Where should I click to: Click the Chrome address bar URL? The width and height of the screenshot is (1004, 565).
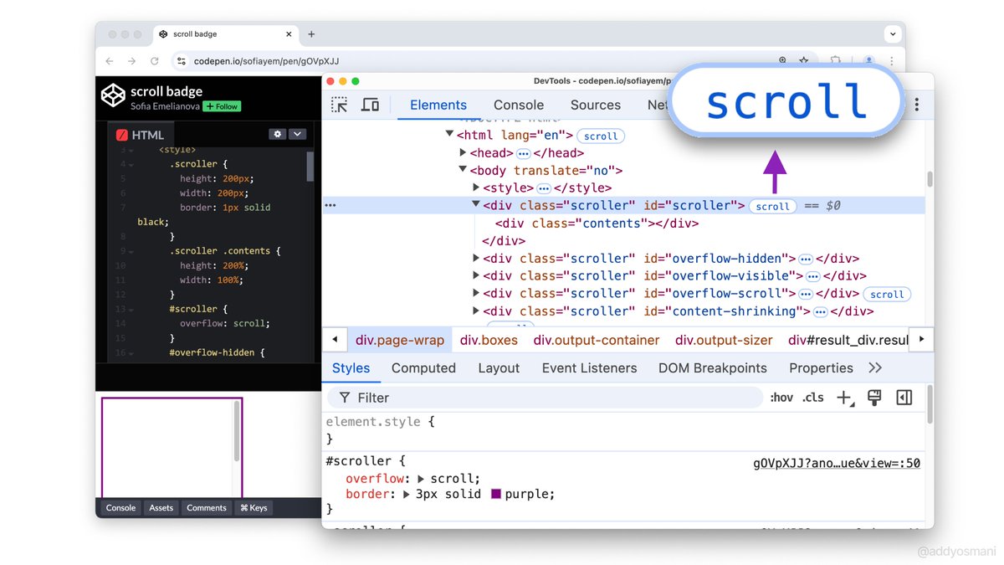click(266, 61)
